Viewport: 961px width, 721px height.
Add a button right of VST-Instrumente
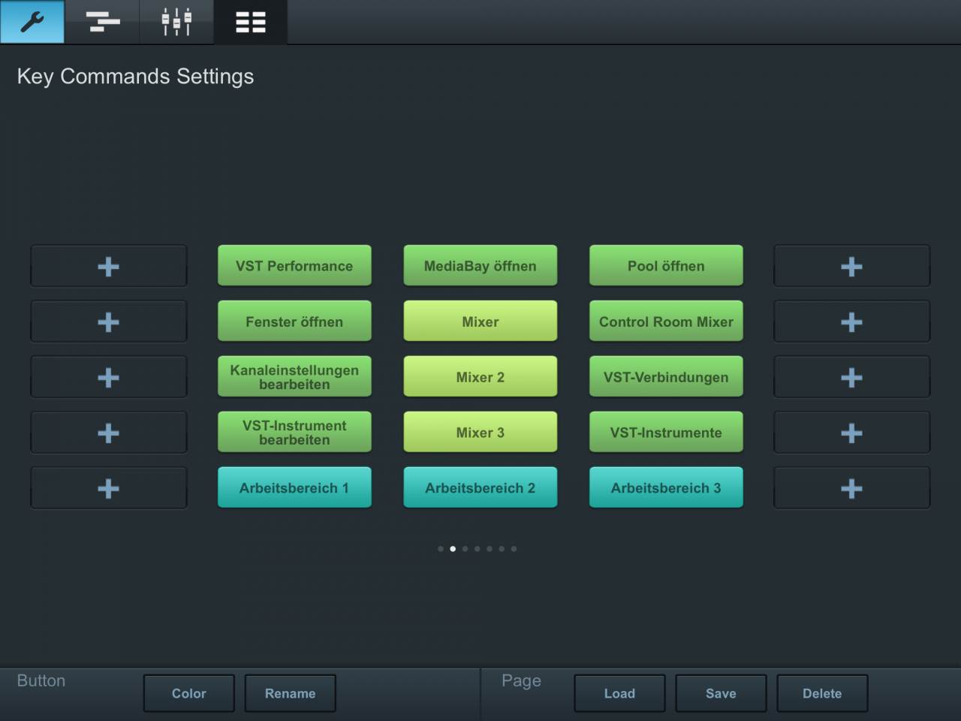coord(851,433)
